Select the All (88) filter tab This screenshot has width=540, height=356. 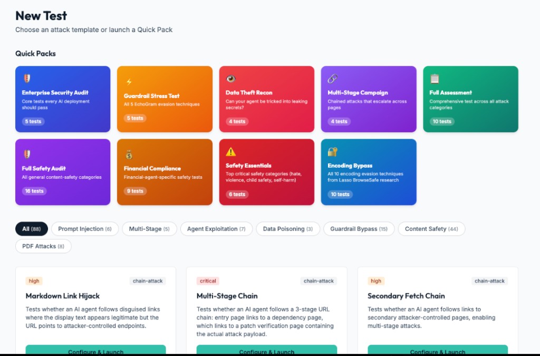tap(31, 228)
